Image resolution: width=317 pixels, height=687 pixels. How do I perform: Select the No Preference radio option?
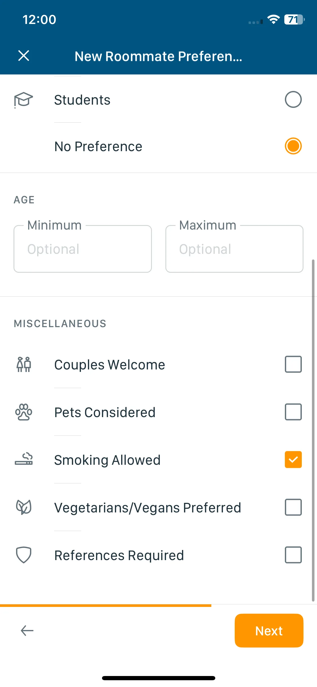[293, 146]
